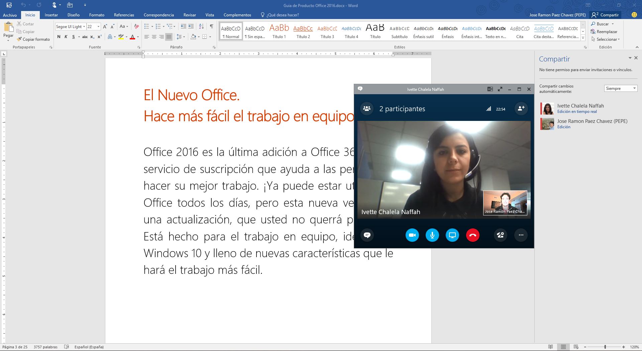Screen dimensions: 642x351
Task: Toggle show paragraph marks
Action: pyautogui.click(x=212, y=26)
